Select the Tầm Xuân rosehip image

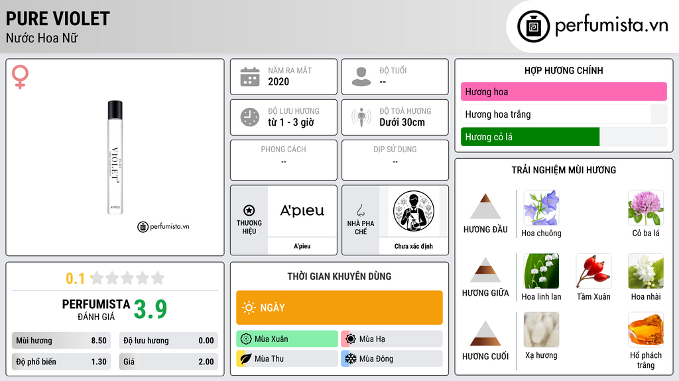[593, 271]
